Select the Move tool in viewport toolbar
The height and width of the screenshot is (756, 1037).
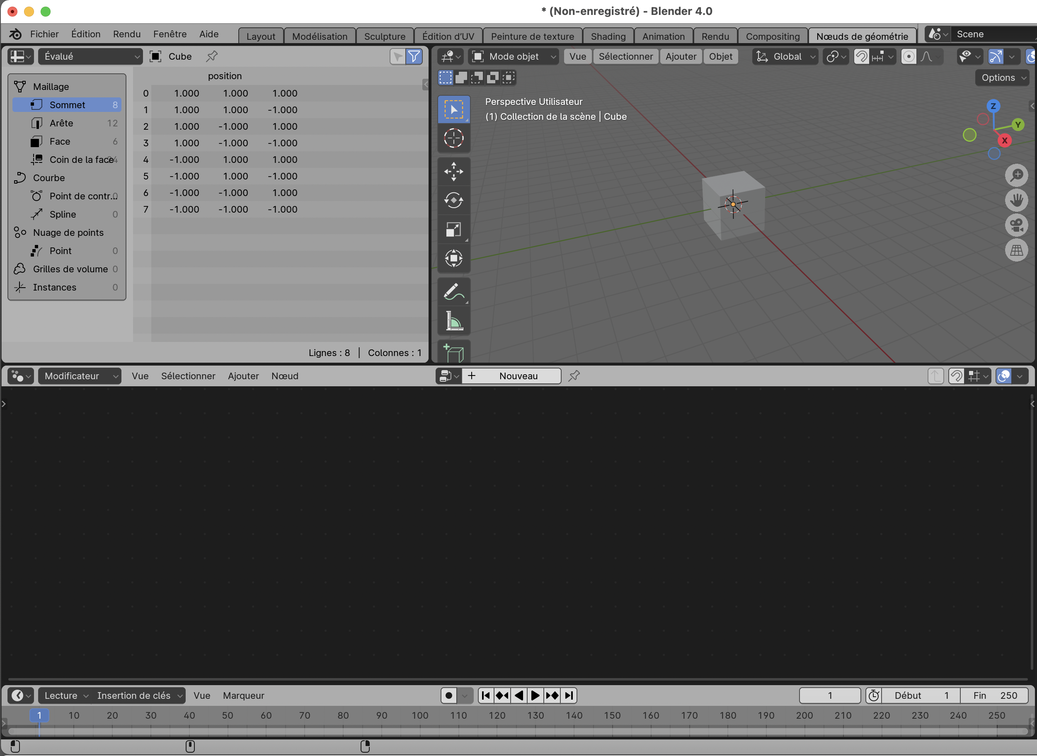click(x=453, y=172)
